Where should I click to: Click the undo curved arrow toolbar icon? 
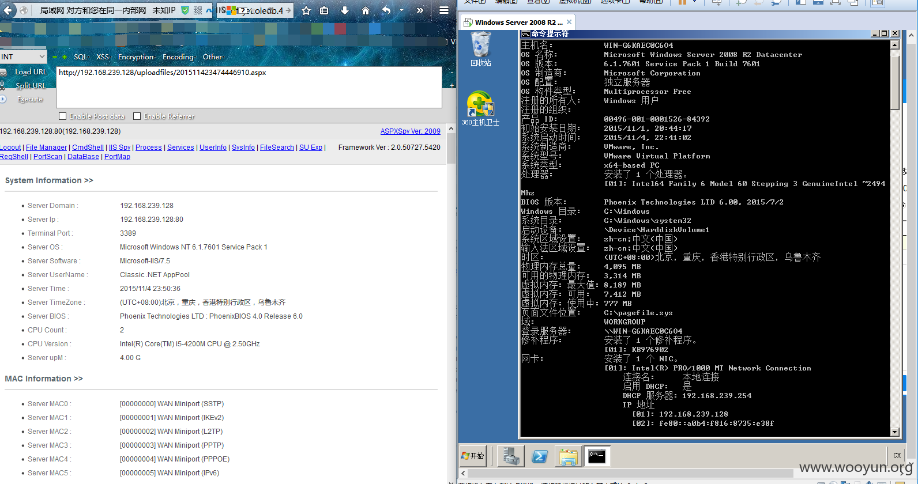[386, 10]
